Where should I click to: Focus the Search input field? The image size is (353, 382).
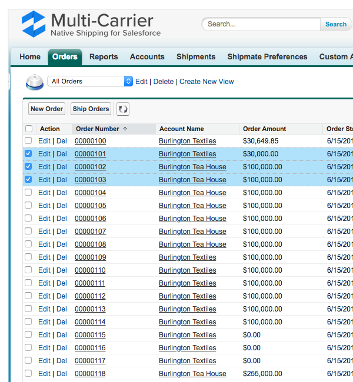coord(261,24)
